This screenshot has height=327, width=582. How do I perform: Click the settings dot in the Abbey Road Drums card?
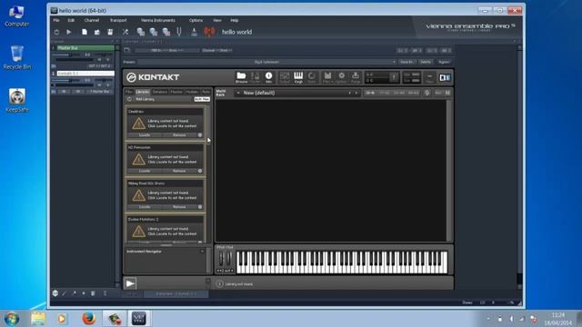tap(200, 207)
